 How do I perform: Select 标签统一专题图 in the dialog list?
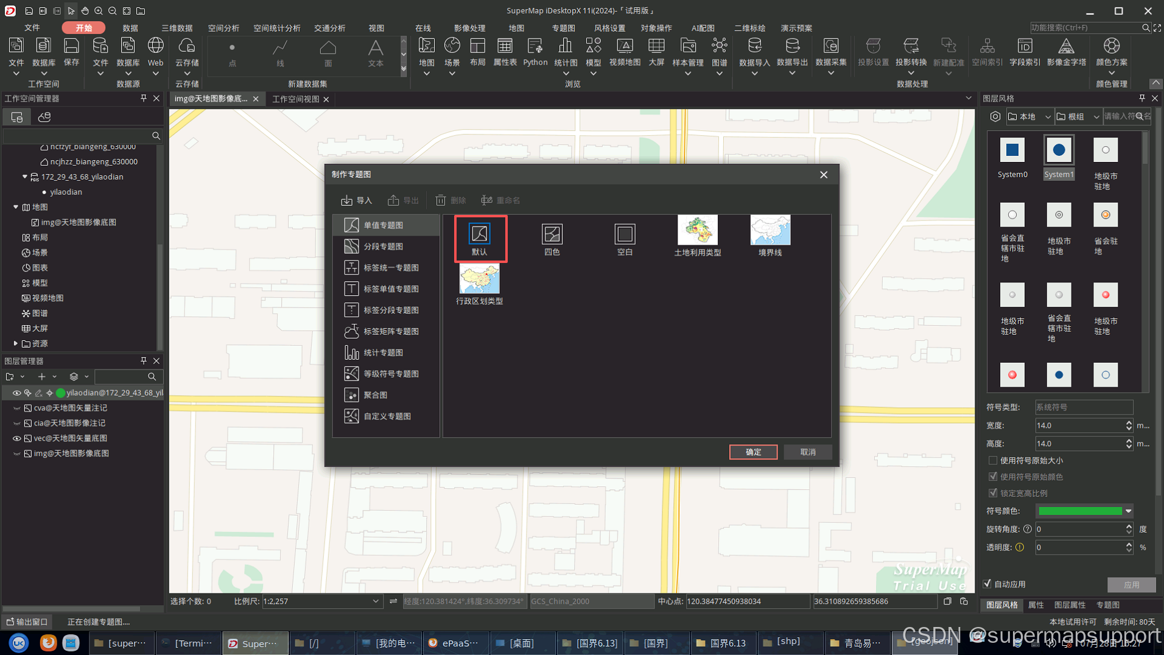pos(386,267)
